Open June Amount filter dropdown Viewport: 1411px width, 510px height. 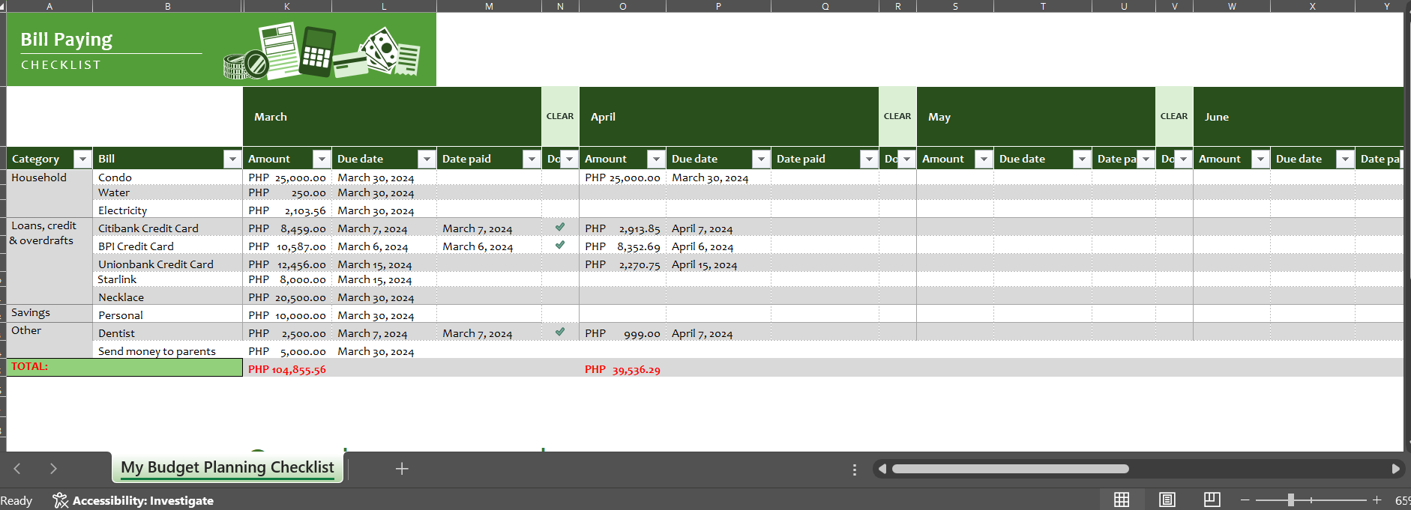click(x=1260, y=159)
